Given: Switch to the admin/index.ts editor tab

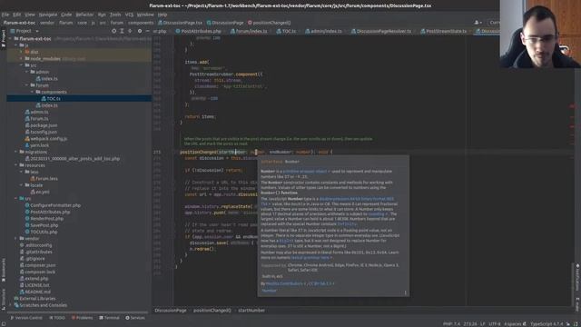Looking at the screenshot, I should 323,32.
